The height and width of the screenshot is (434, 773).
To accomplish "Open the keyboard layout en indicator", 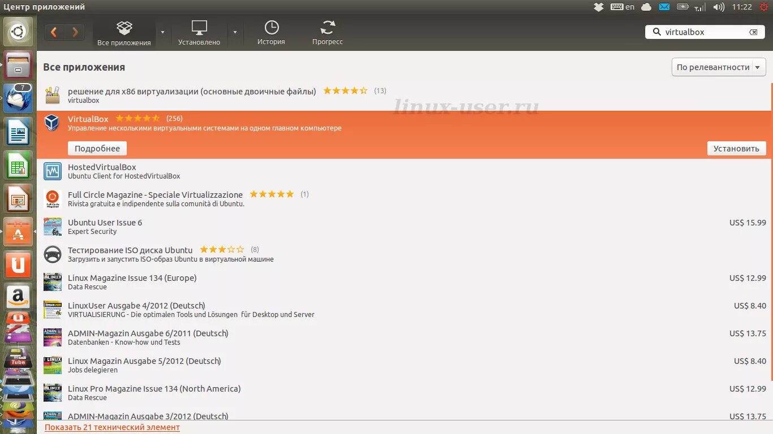I will pyautogui.click(x=623, y=7).
